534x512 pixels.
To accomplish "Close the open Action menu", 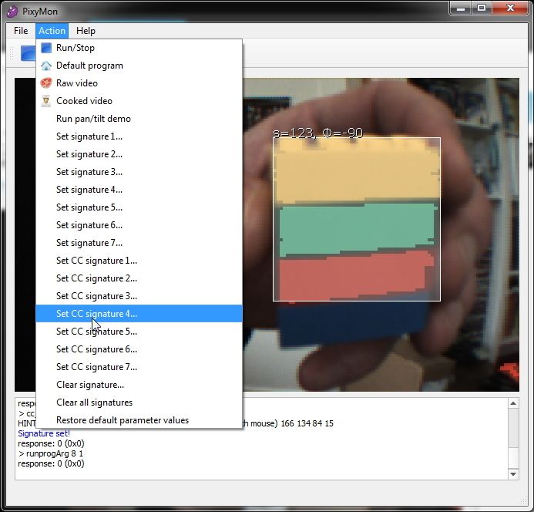I will click(52, 31).
